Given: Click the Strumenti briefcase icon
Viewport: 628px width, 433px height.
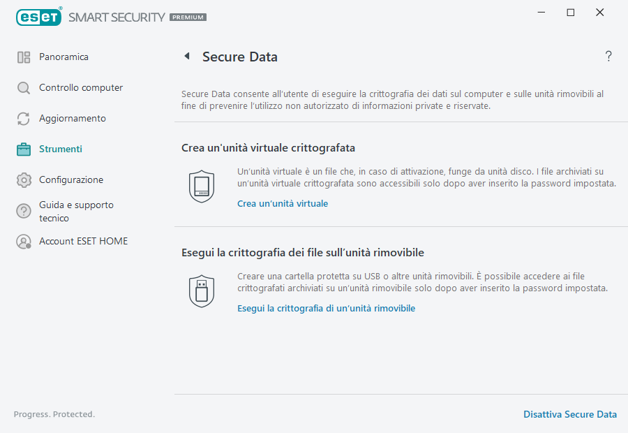Looking at the screenshot, I should click(x=23, y=149).
